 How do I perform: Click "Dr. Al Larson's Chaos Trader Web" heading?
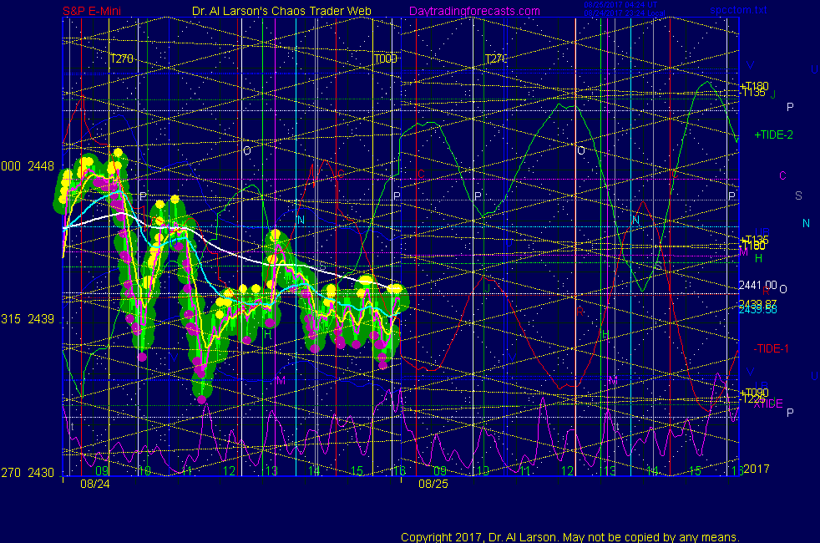(282, 11)
